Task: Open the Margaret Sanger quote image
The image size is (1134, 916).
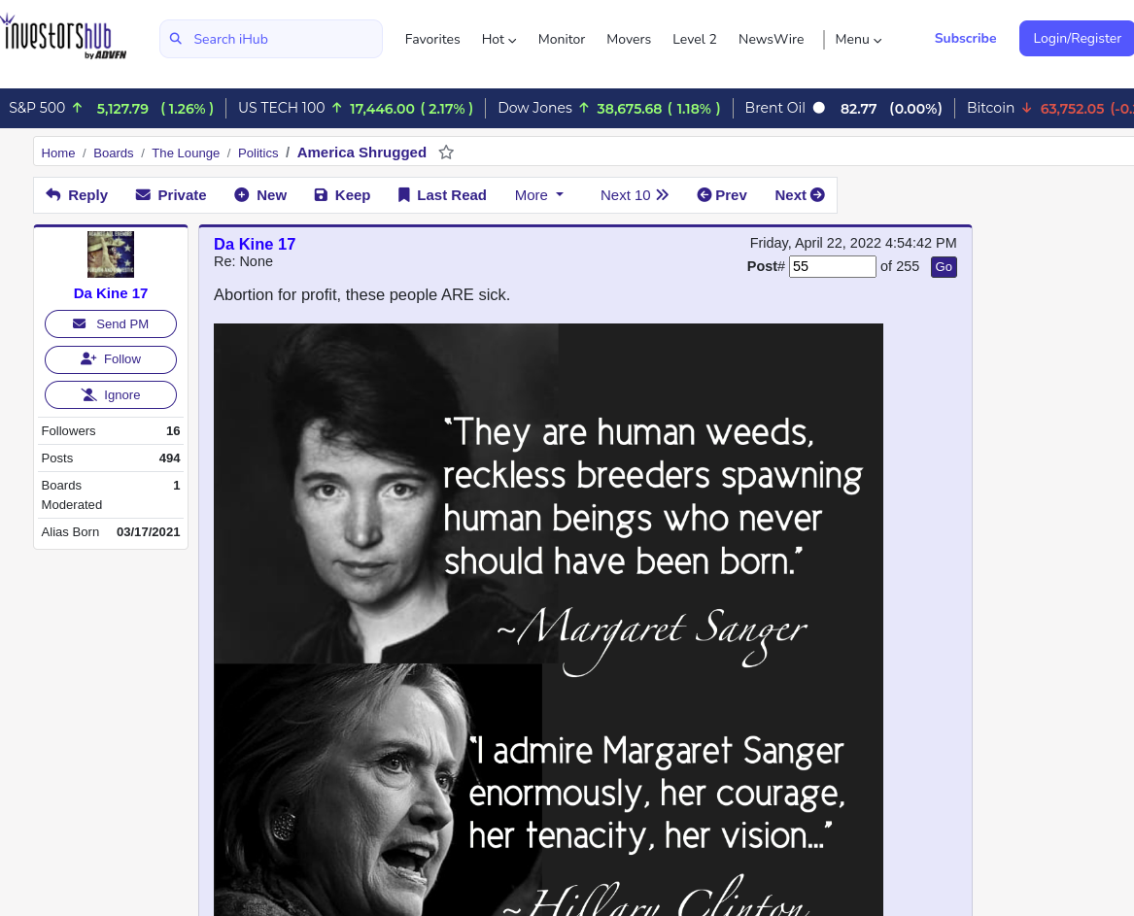Action: 548,620
